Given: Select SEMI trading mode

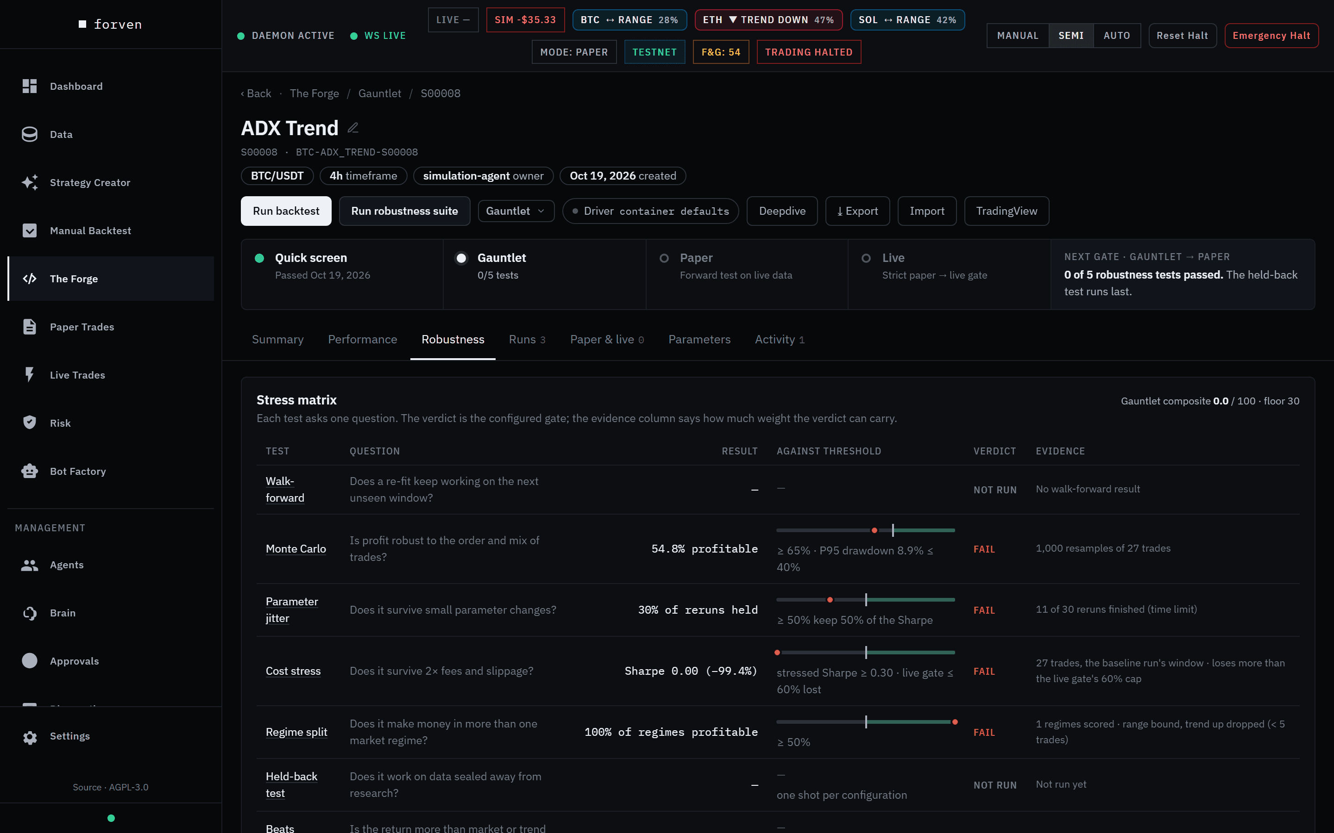Looking at the screenshot, I should pos(1070,36).
